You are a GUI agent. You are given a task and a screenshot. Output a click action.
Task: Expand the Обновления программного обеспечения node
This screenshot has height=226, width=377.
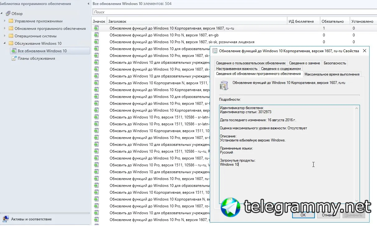pyautogui.click(x=5, y=29)
